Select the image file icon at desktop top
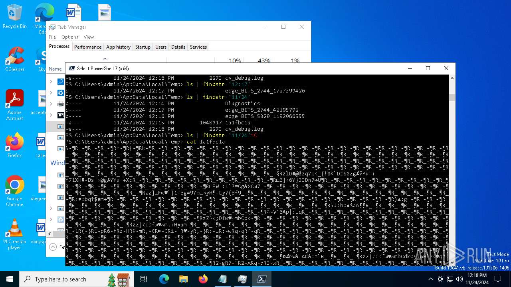This screenshot has height=287, width=511. pos(104,12)
